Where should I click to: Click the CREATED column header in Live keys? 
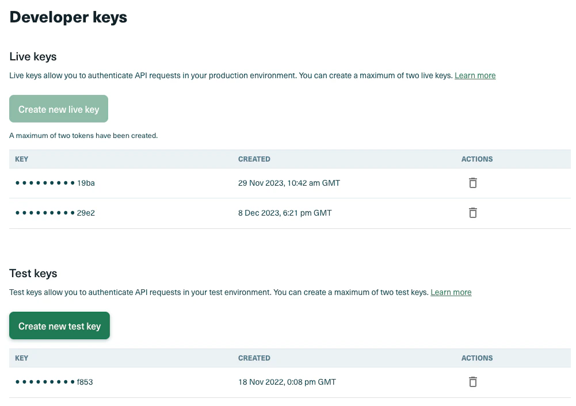coord(254,159)
